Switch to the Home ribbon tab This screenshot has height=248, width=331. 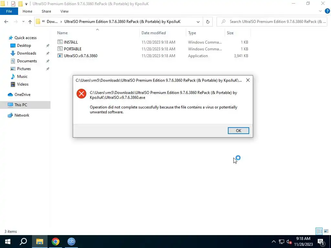27,11
